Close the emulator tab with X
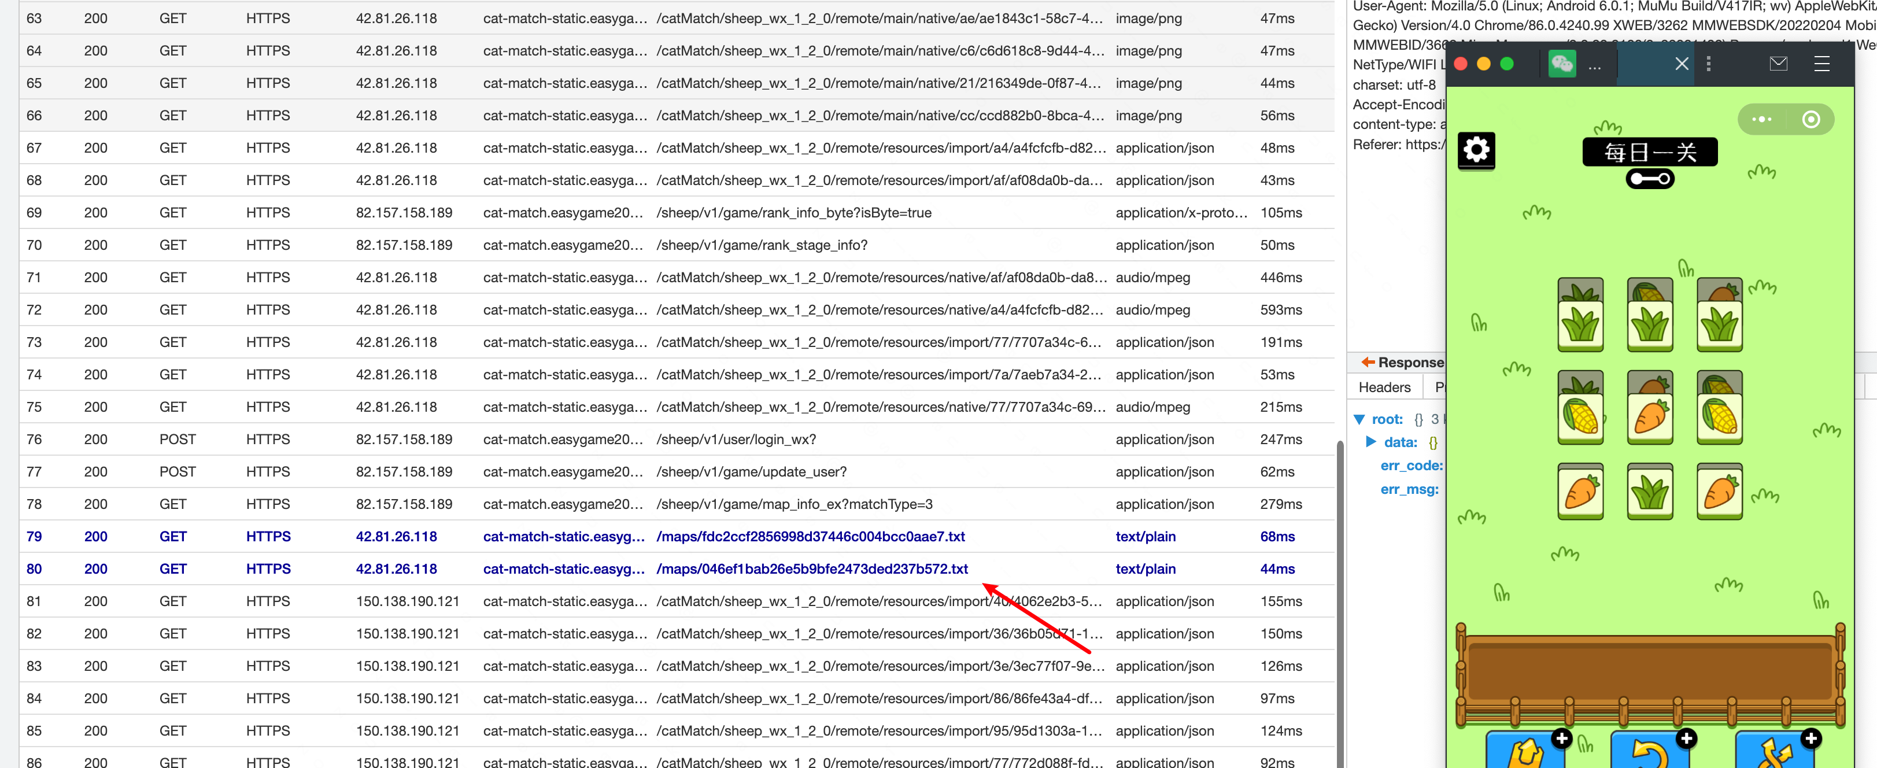 [x=1682, y=64]
